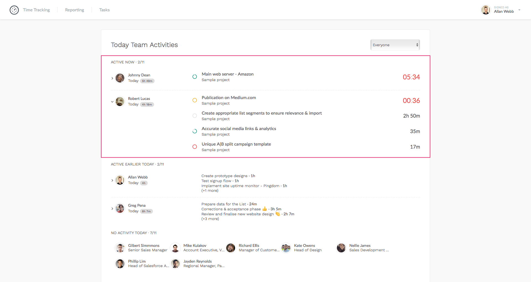Open Kate Owens's profile avatar
Image resolution: width=531 pixels, height=282 pixels.
[x=286, y=248]
